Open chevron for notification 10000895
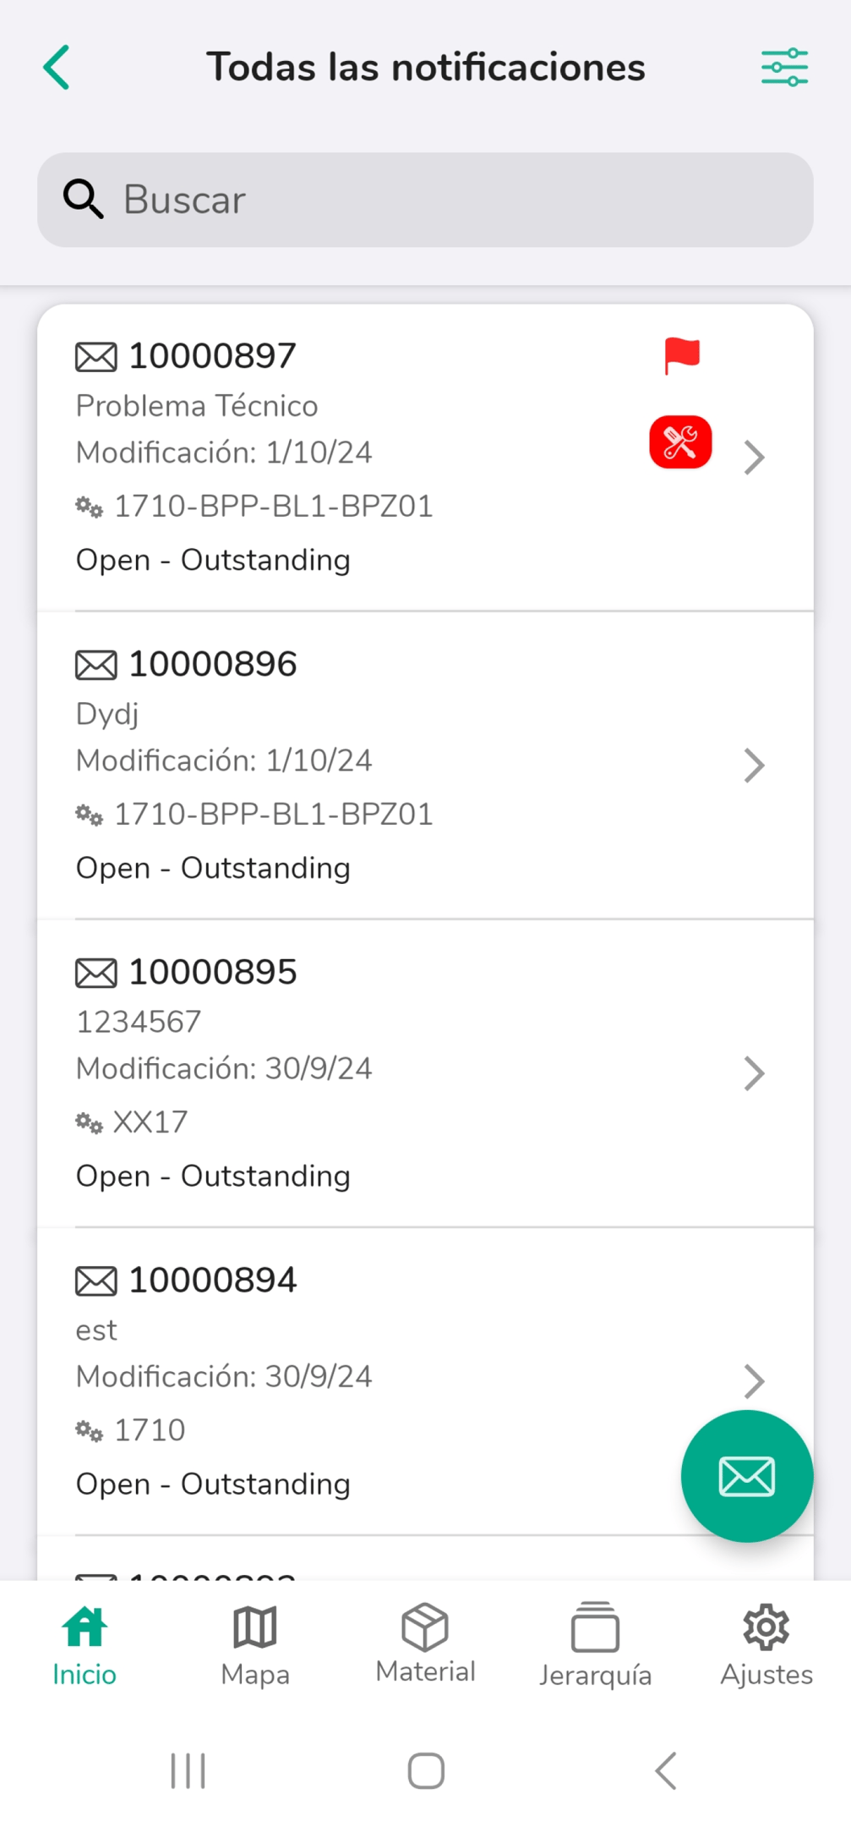The image size is (851, 1827). coord(754,1073)
